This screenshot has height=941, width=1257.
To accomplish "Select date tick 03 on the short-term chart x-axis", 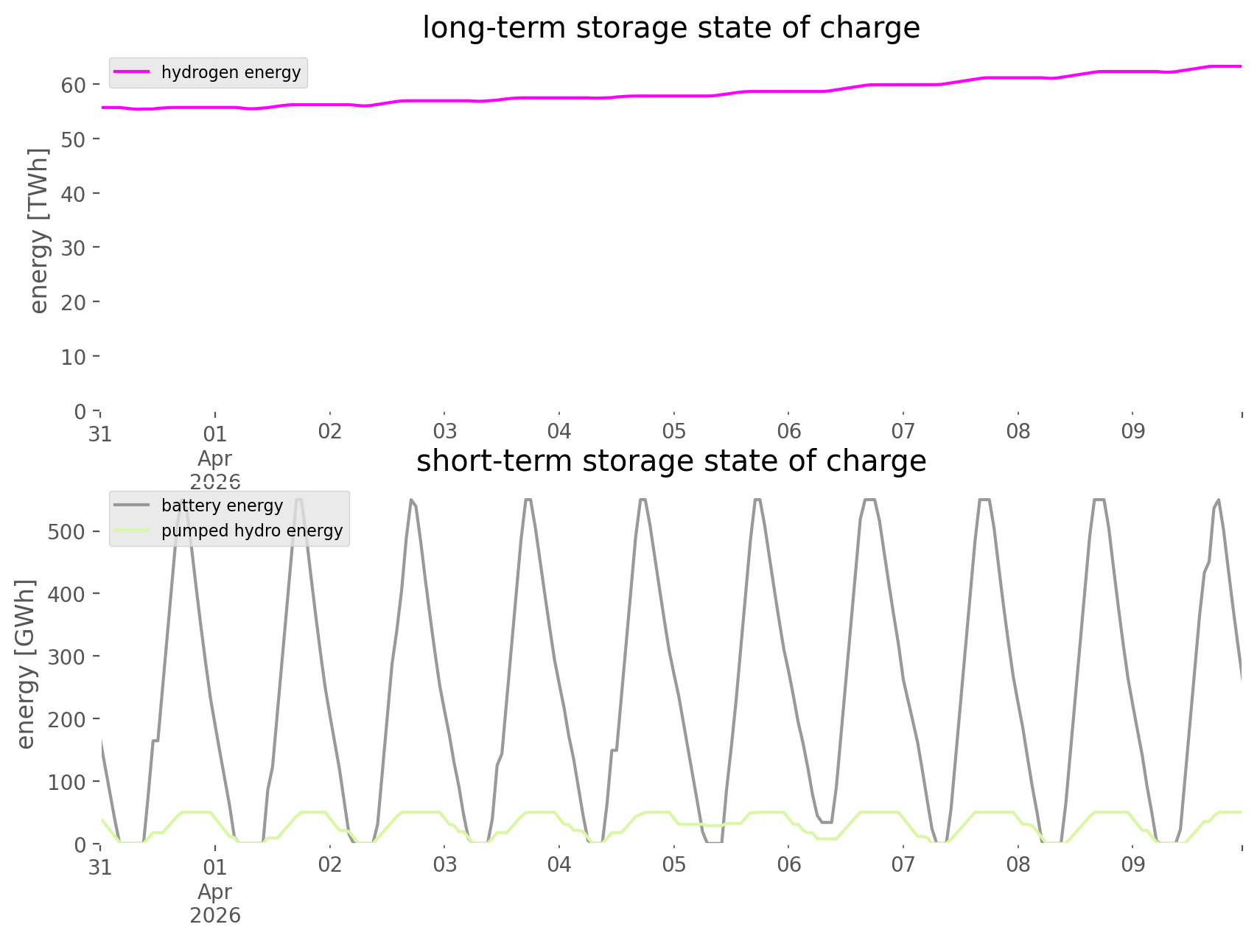I will tap(444, 865).
